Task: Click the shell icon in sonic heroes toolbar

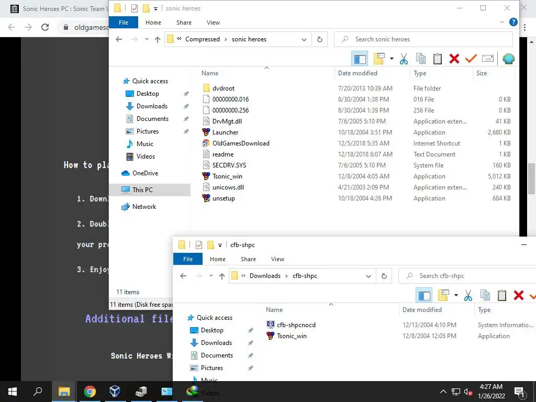Action: [509, 59]
